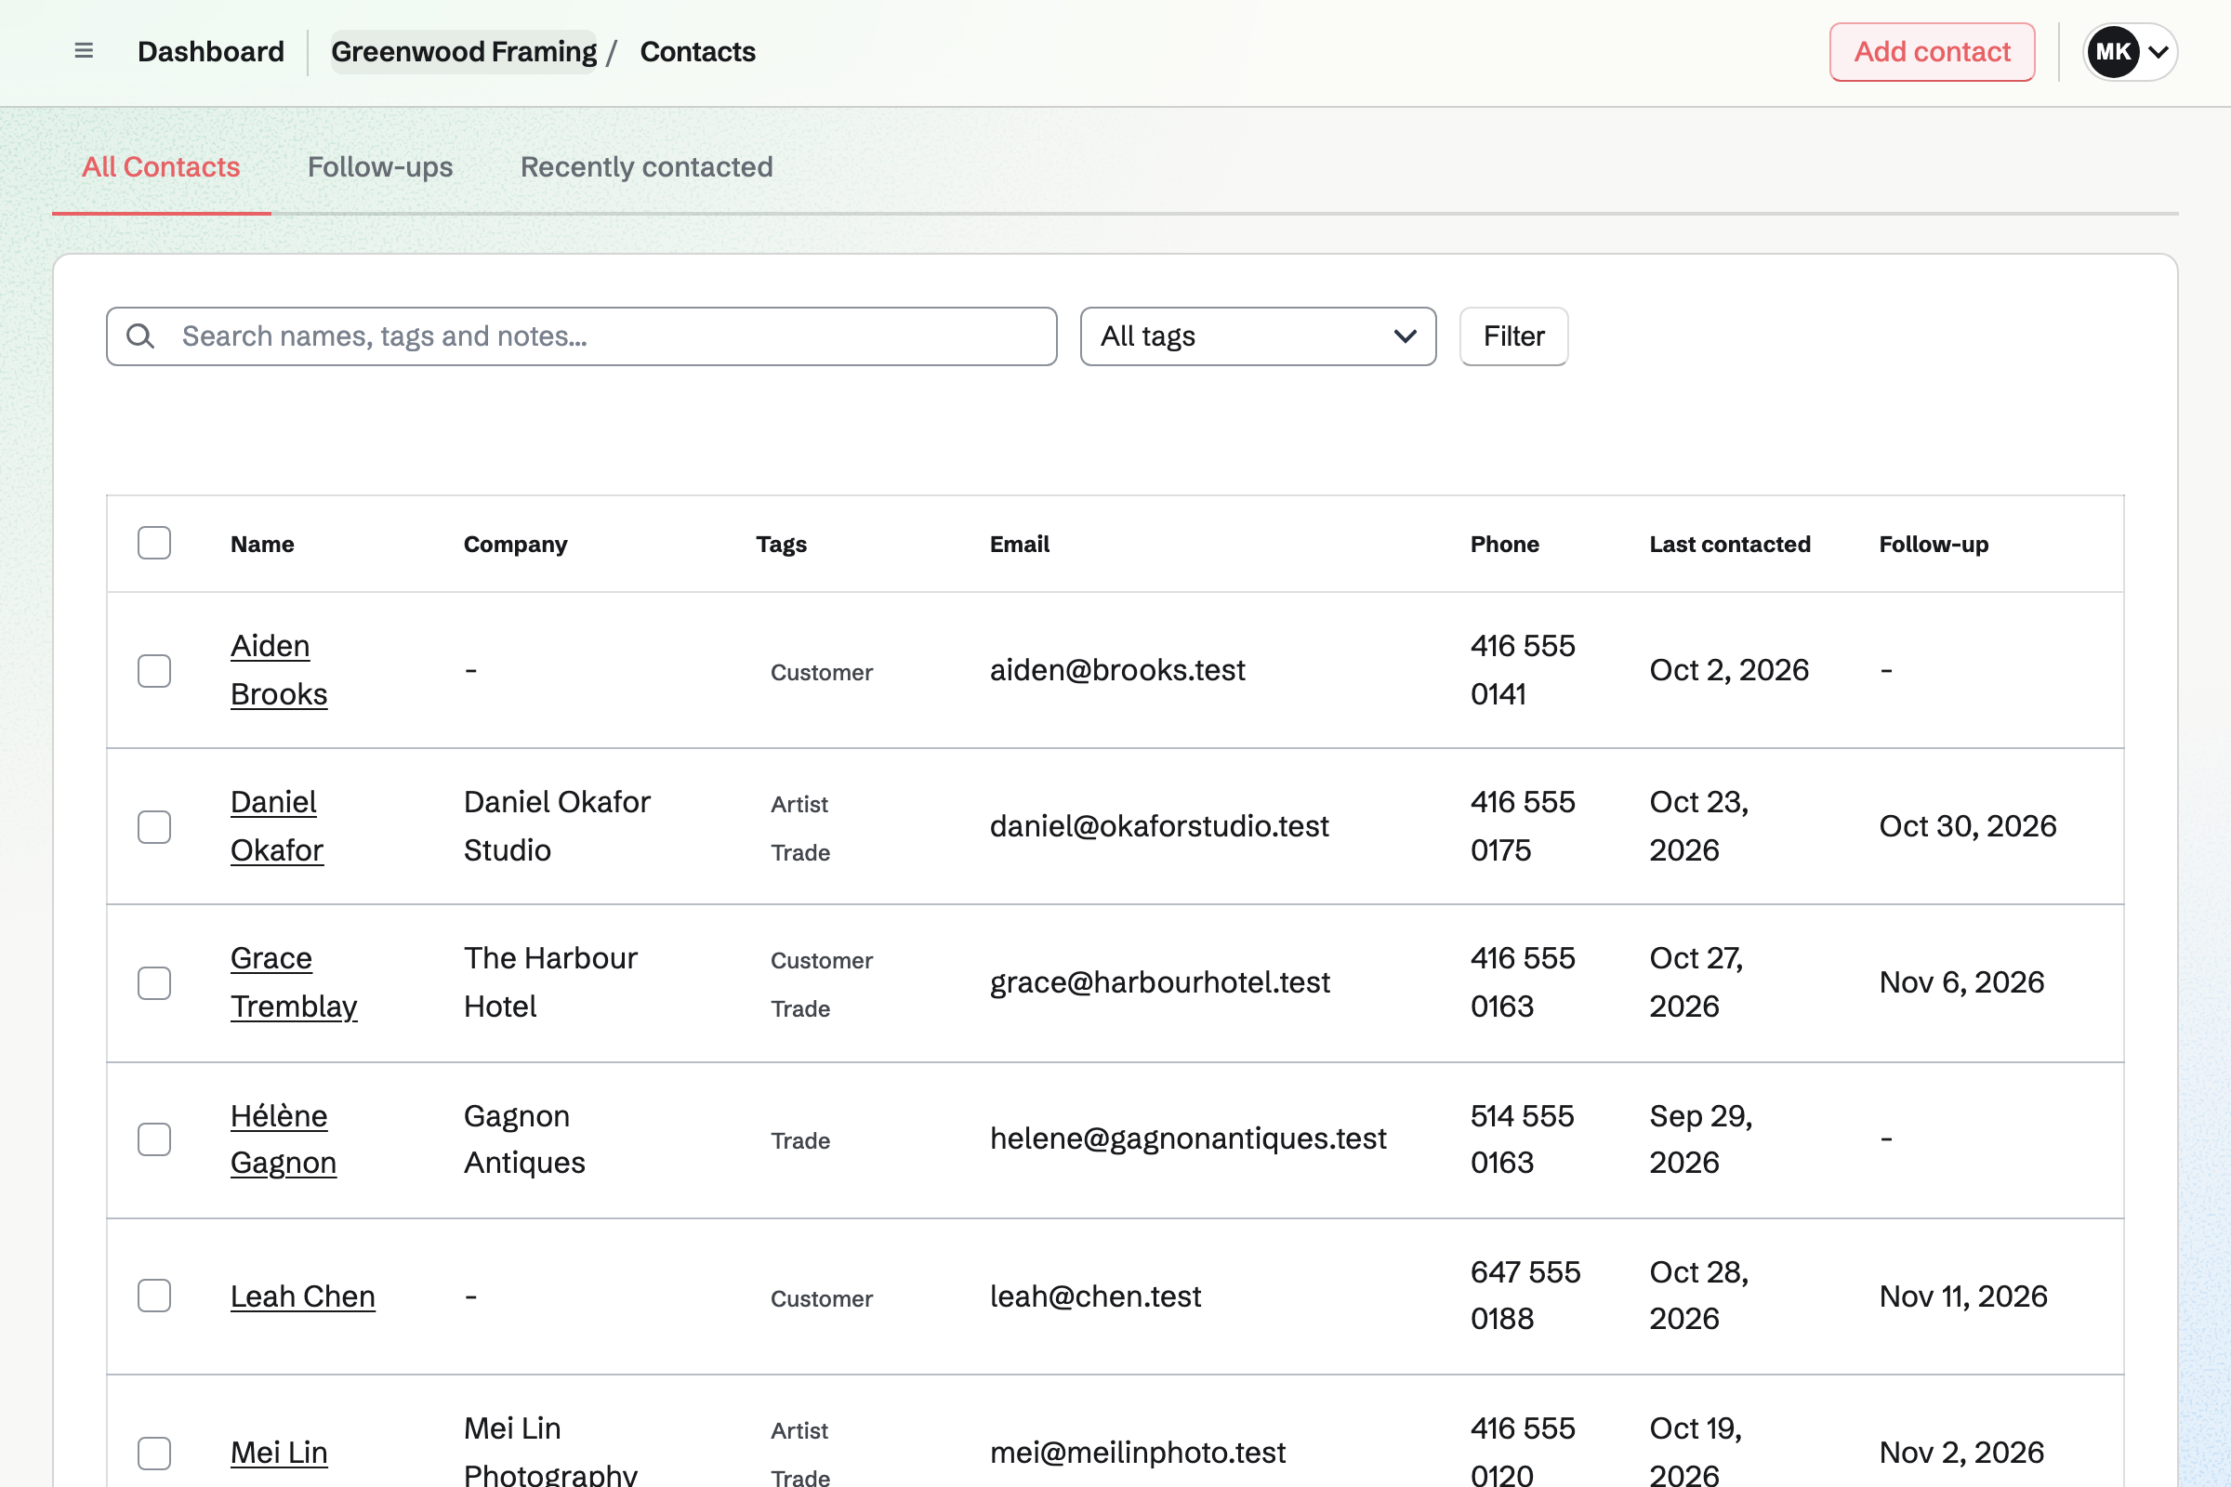This screenshot has height=1487, width=2231.
Task: Click the email aiden@brooks.test
Action: pos(1117,669)
